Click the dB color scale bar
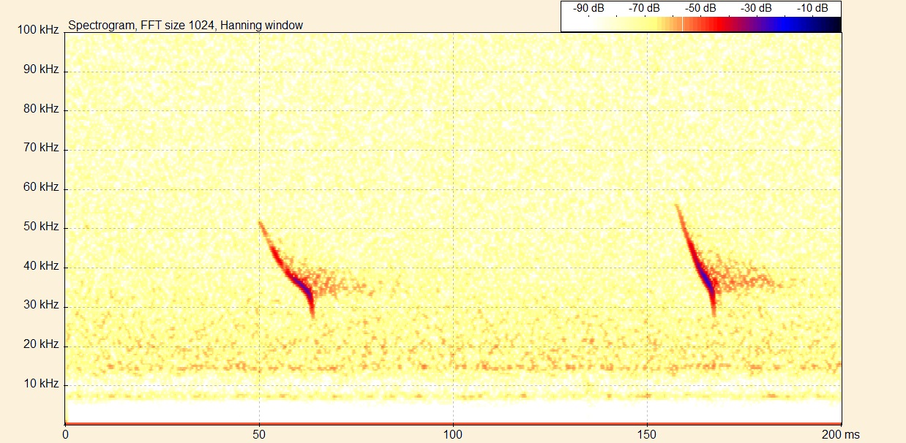Screen dimensions: 906x443 point(701,24)
